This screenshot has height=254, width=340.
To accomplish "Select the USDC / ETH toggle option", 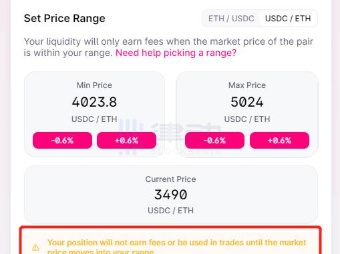I will (288, 19).
